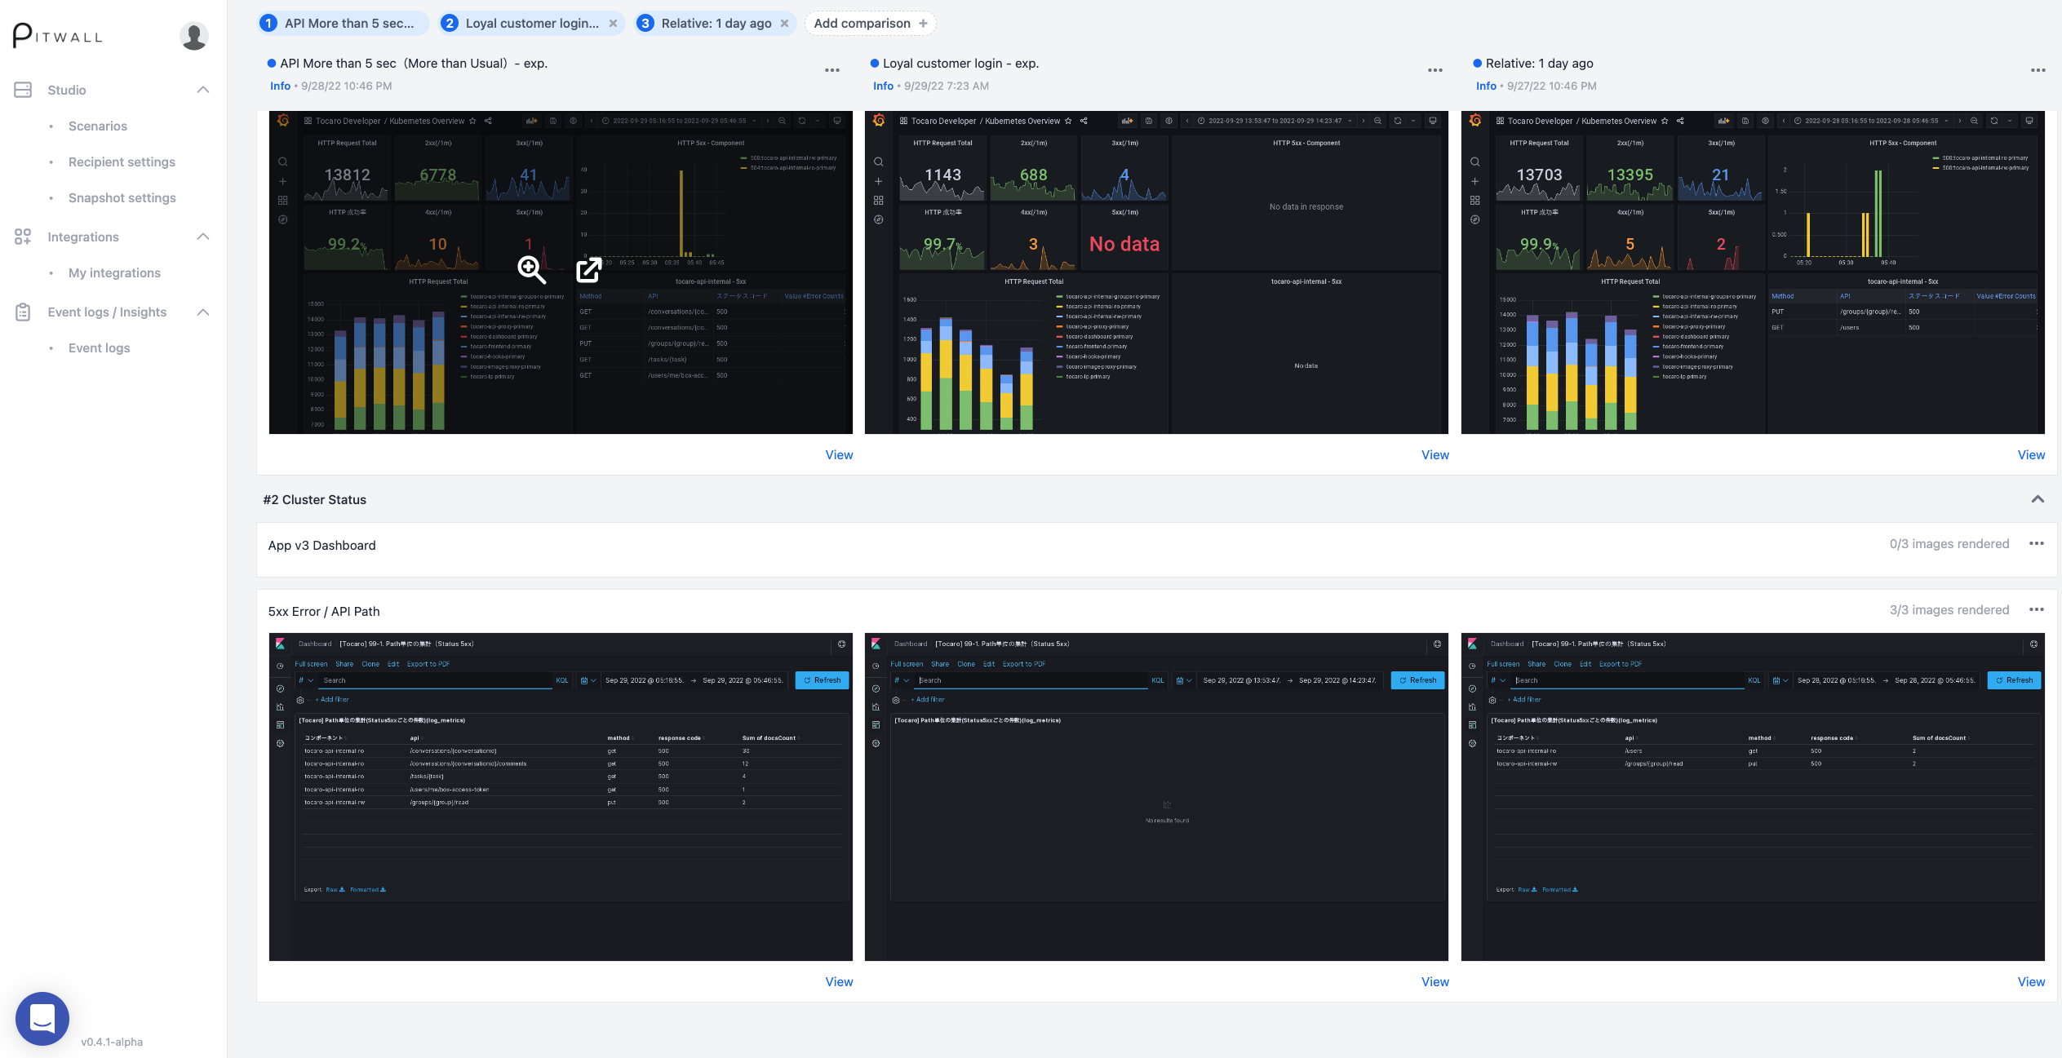
Task: Click the Add comparison button
Action: click(869, 24)
